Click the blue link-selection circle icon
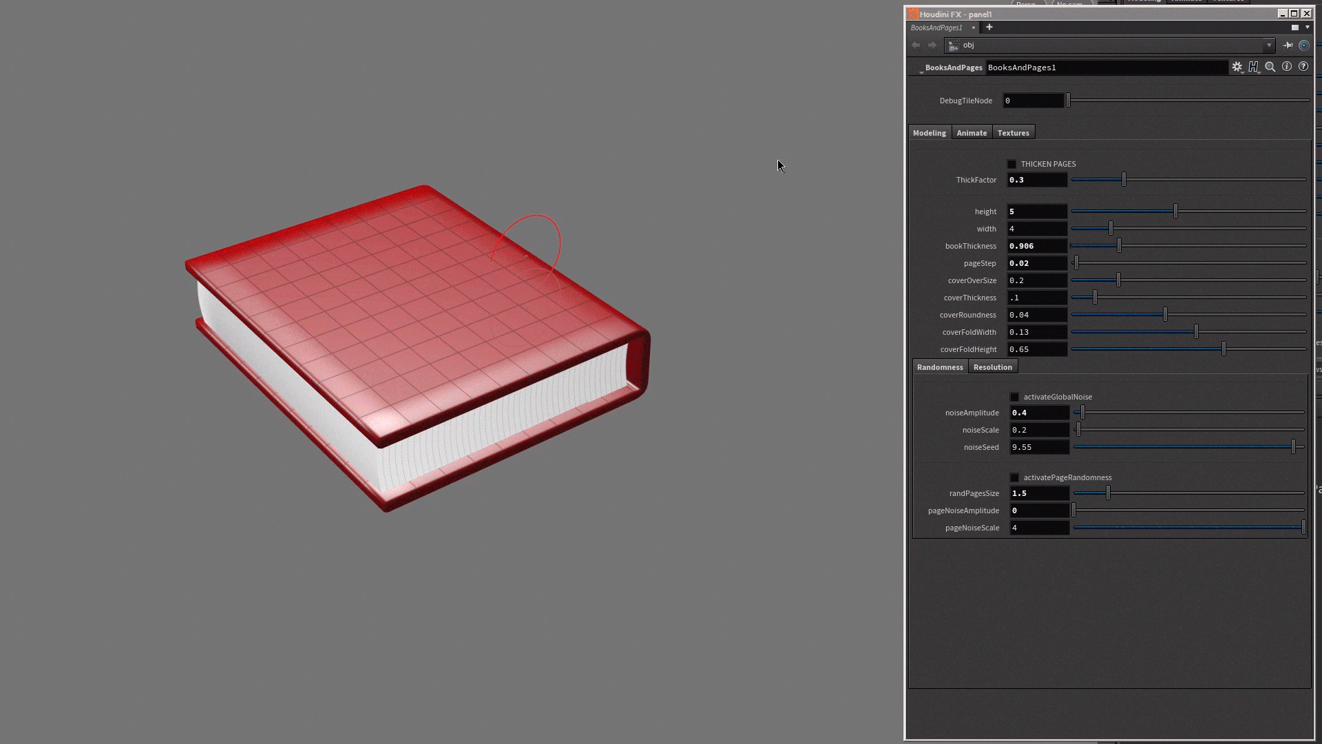Screen dimensions: 1322x744 pos(1304,45)
